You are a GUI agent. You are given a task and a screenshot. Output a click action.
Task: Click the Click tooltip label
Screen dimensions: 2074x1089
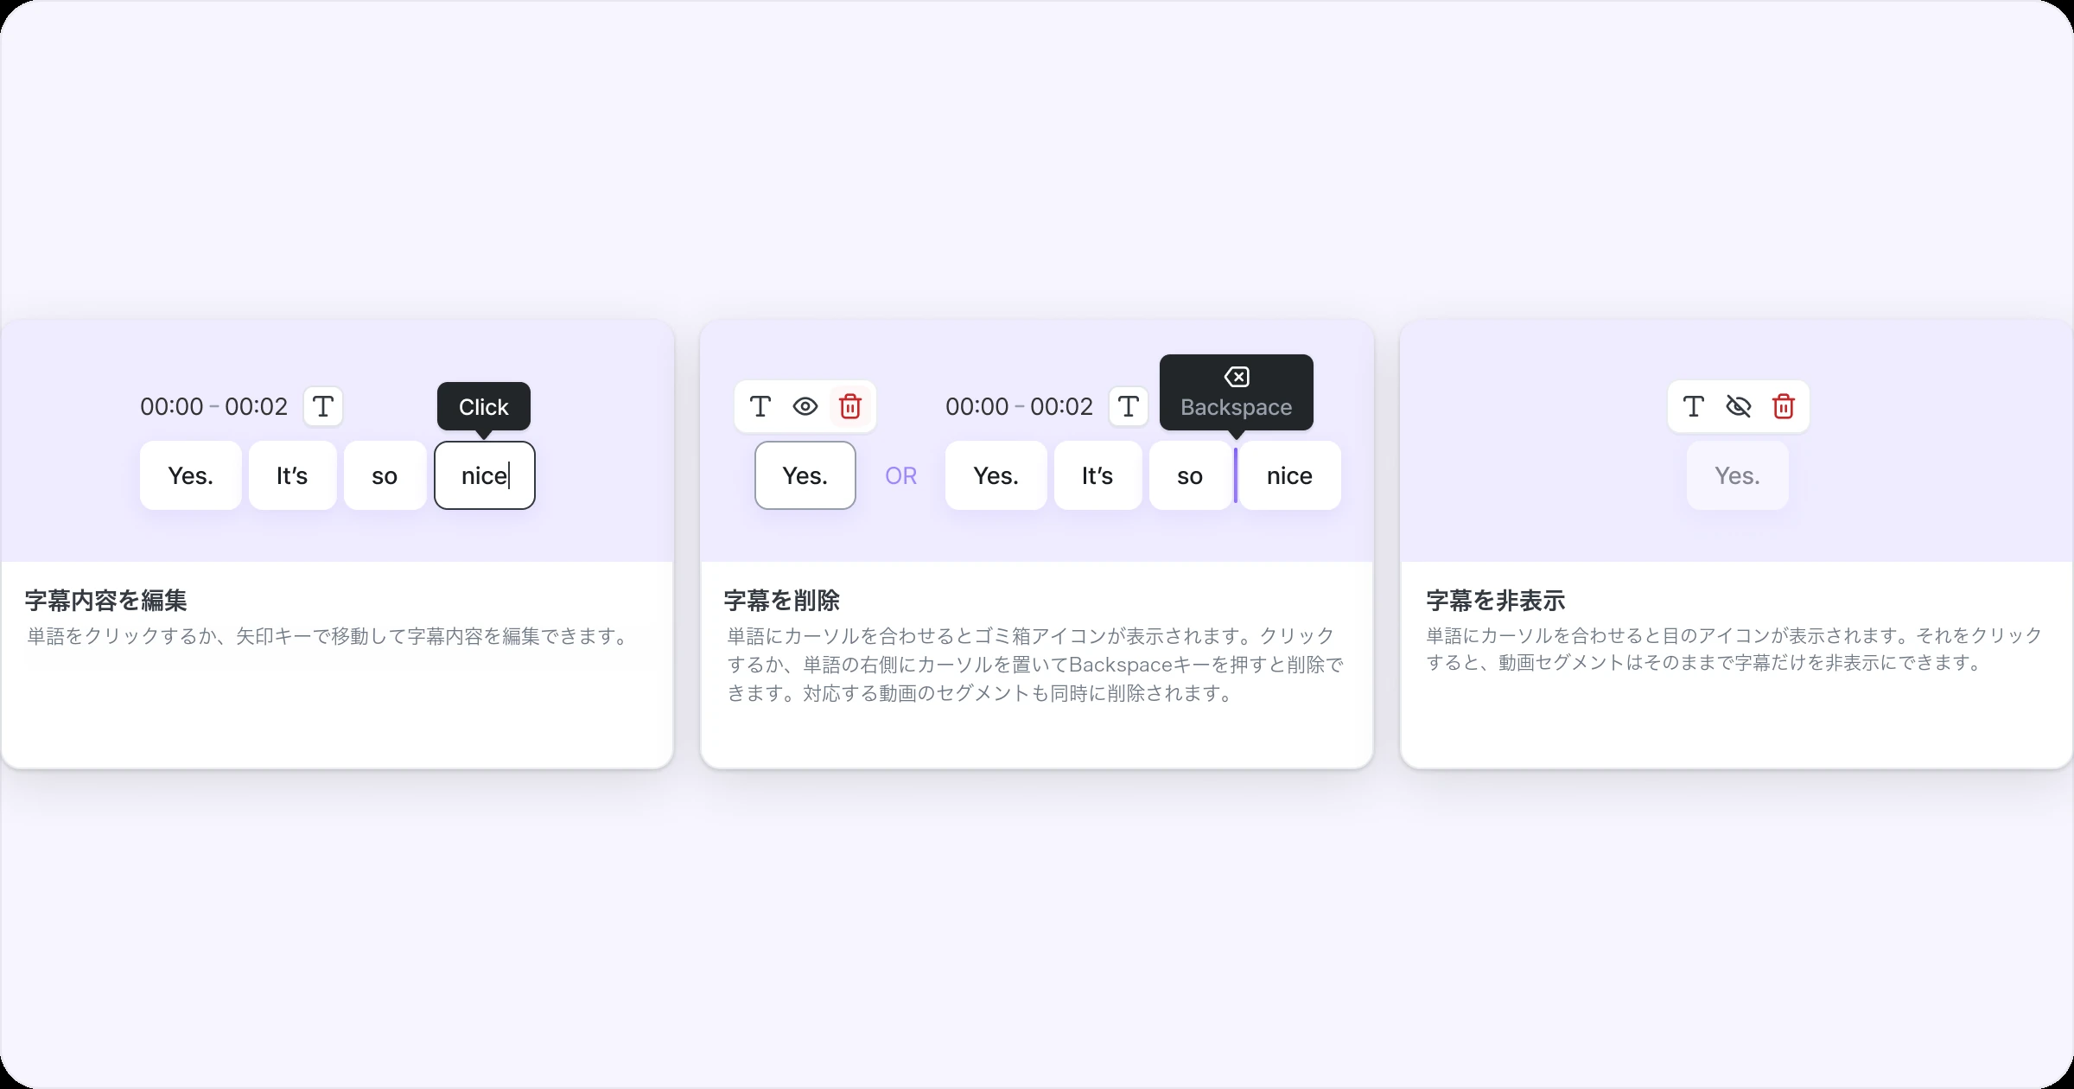484,407
